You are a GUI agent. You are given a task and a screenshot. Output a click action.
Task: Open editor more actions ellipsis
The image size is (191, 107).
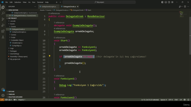pos(188,7)
